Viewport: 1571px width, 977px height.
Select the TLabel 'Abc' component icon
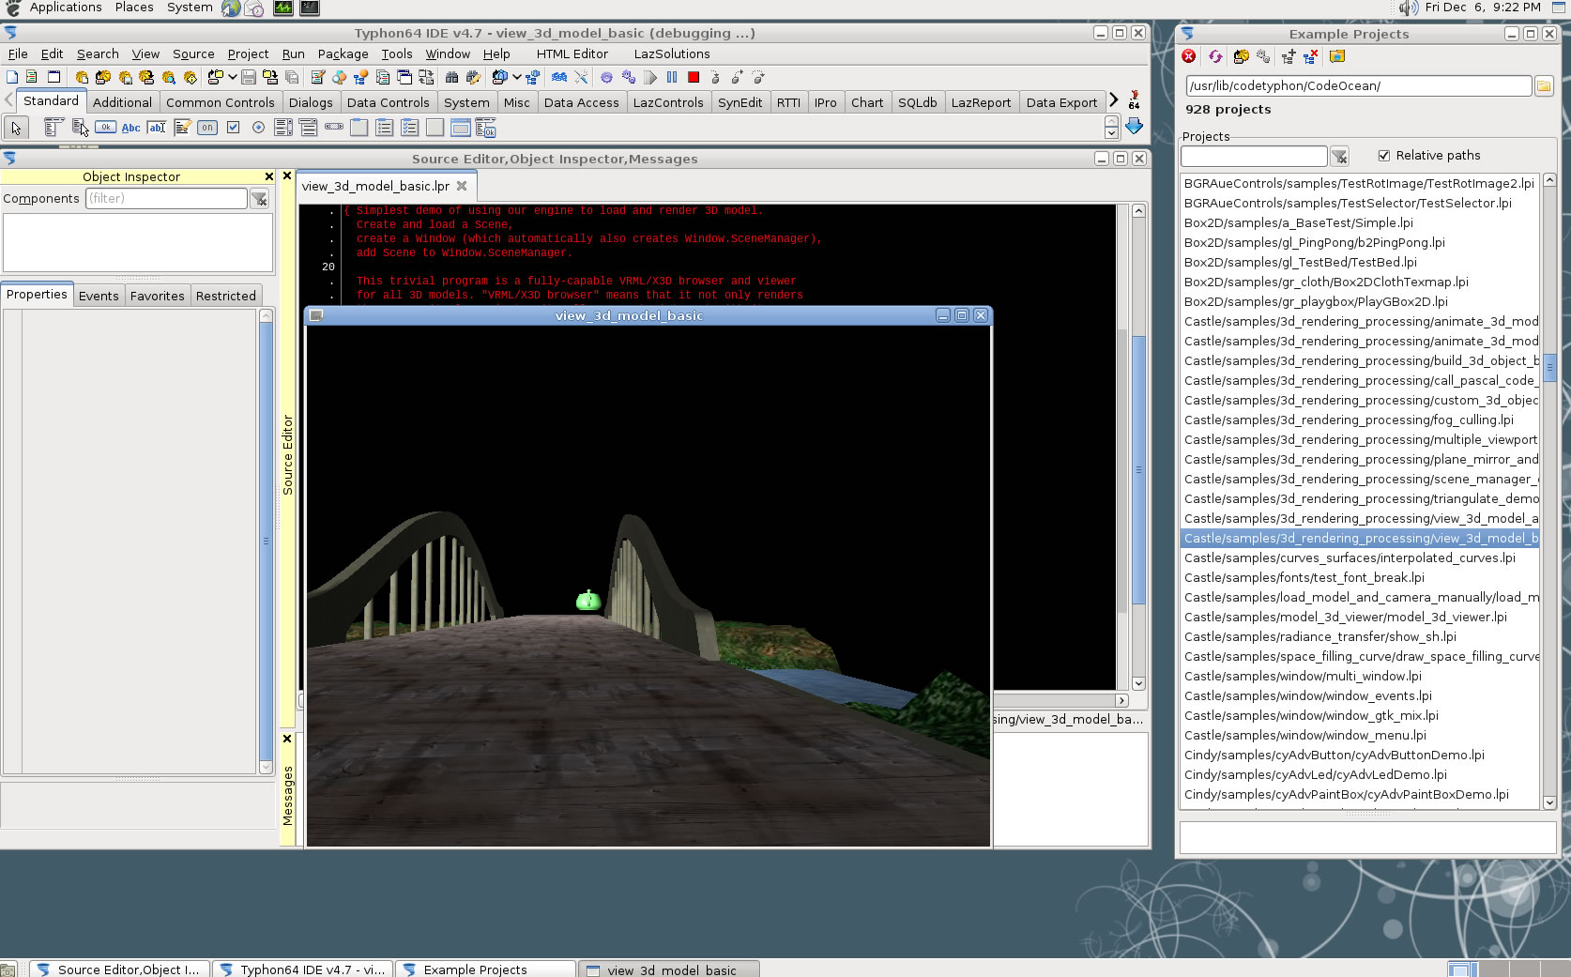130,127
